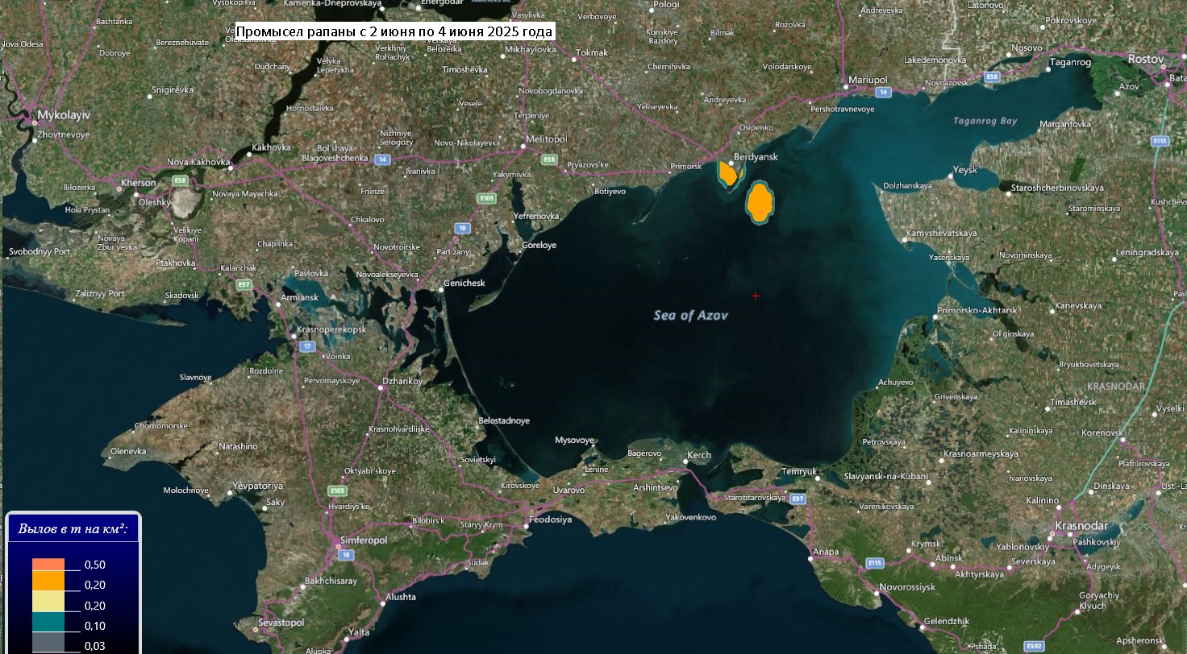This screenshot has width=1187, height=654.
Task: Click the E97 shield near Temryuk
Action: pyautogui.click(x=797, y=499)
